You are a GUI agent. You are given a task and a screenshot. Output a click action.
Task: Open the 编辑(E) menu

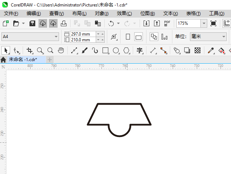tap(34, 14)
